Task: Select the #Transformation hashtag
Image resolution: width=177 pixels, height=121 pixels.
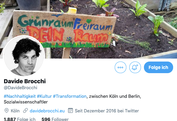Action: click(70, 96)
